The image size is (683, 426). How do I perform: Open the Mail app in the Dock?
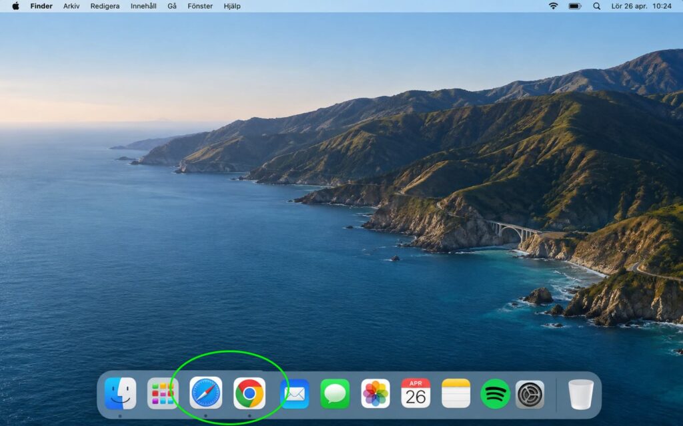pyautogui.click(x=295, y=394)
